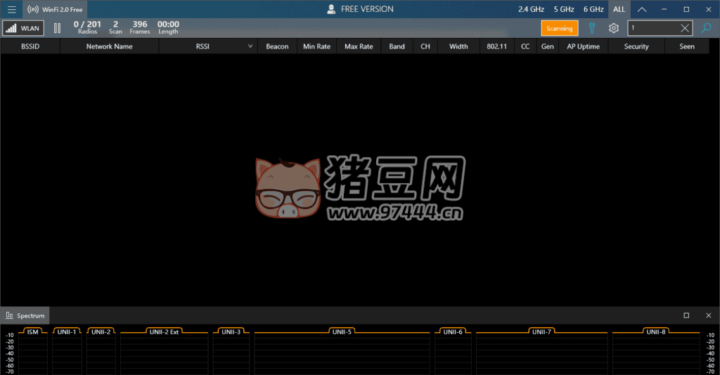
Task: Click the Security column header
Action: point(636,46)
